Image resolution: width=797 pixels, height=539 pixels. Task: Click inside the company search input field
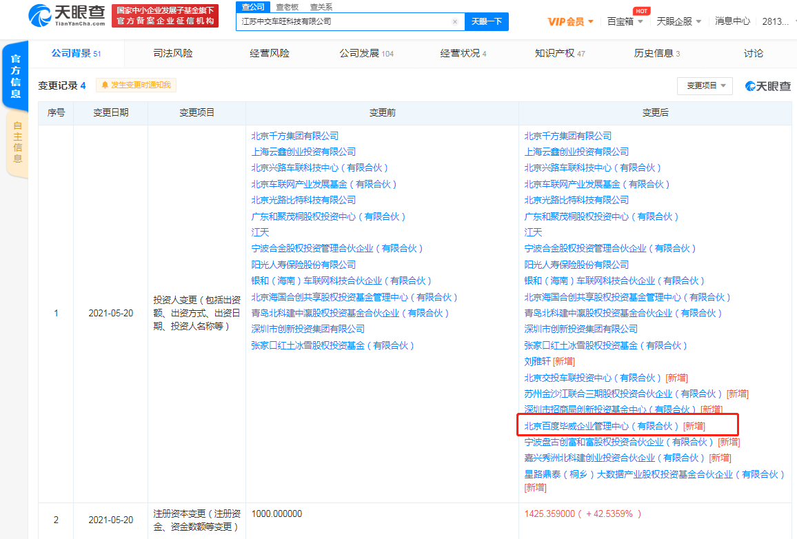(x=345, y=21)
